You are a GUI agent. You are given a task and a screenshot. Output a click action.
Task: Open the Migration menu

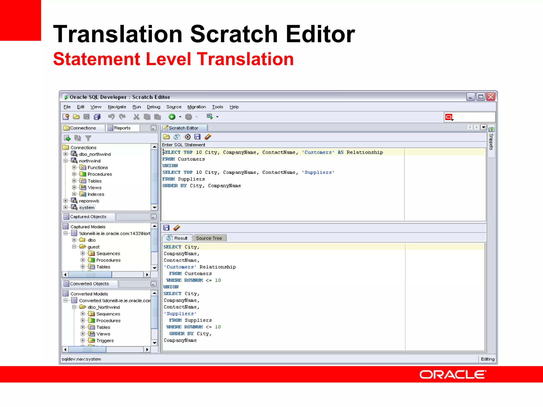(196, 107)
